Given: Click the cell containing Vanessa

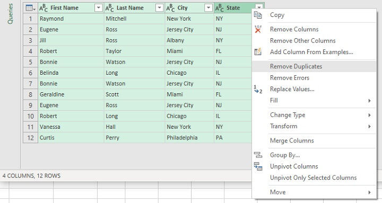Looking at the screenshot, I should tap(71, 127).
